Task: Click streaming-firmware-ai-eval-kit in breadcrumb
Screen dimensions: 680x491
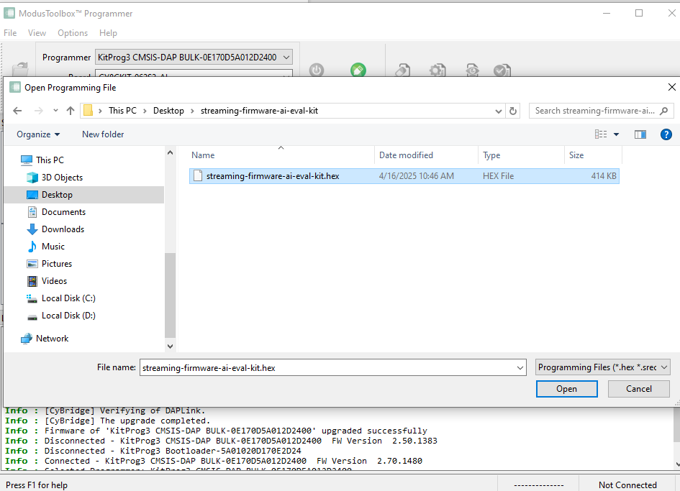Action: [259, 111]
